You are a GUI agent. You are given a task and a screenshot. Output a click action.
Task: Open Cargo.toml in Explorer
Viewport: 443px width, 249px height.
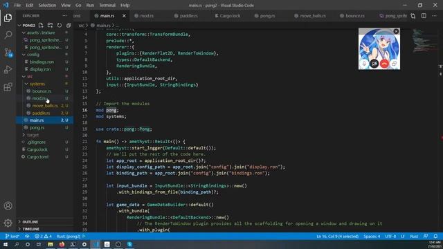37,157
